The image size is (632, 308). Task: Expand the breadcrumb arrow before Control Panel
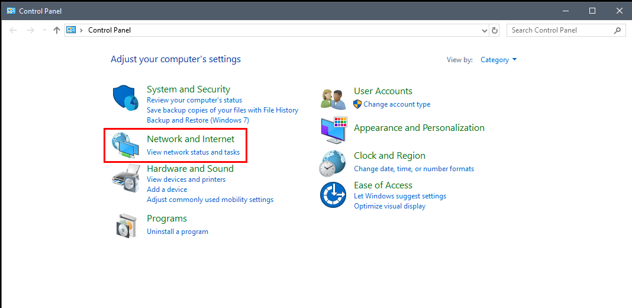pyautogui.click(x=82, y=30)
